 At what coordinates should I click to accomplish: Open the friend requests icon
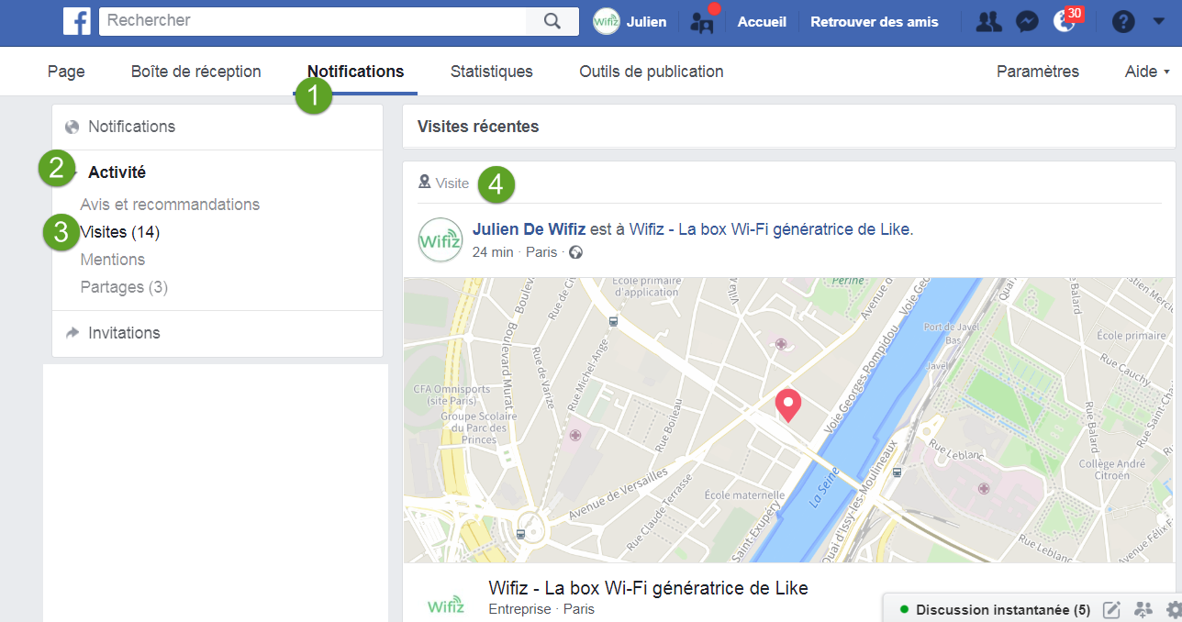coord(988,22)
